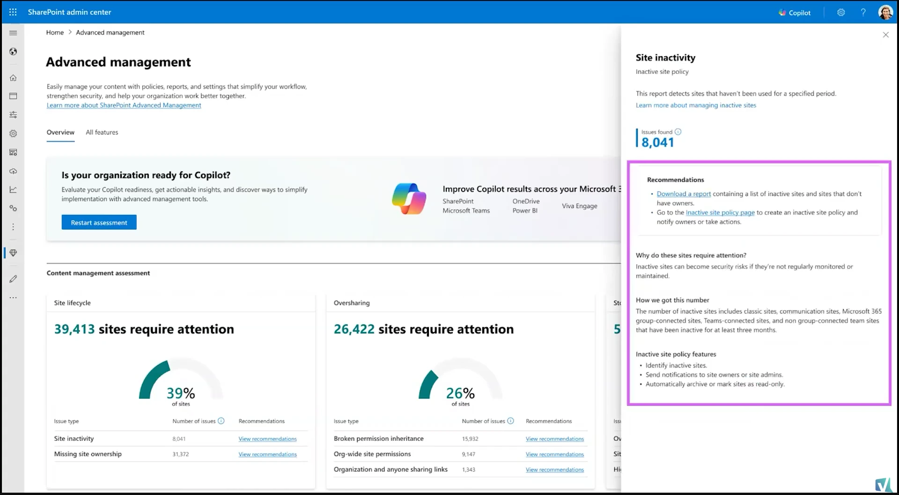This screenshot has width=899, height=495.
Task: Click the 15,932 issues count
Action: (470, 439)
